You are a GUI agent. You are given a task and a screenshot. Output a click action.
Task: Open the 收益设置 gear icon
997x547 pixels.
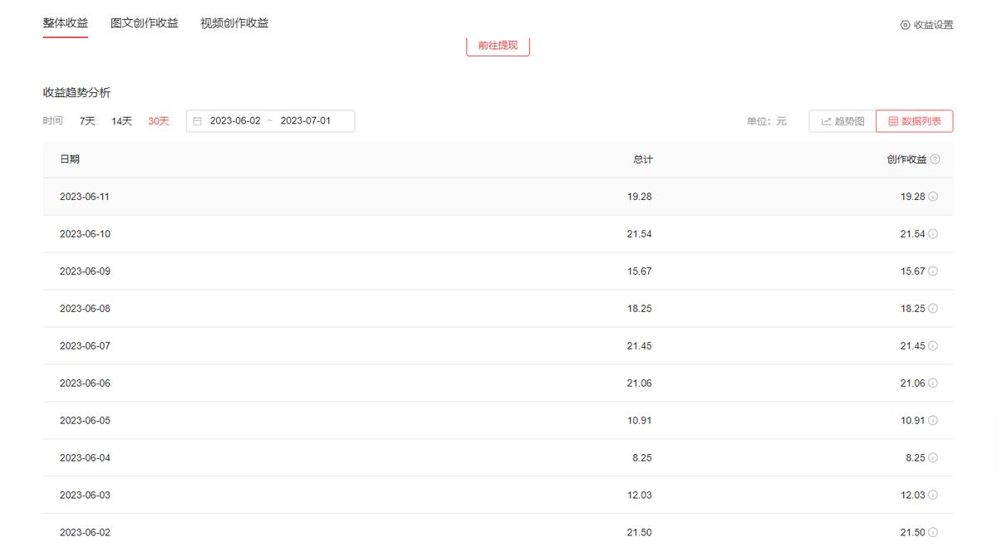click(x=906, y=25)
